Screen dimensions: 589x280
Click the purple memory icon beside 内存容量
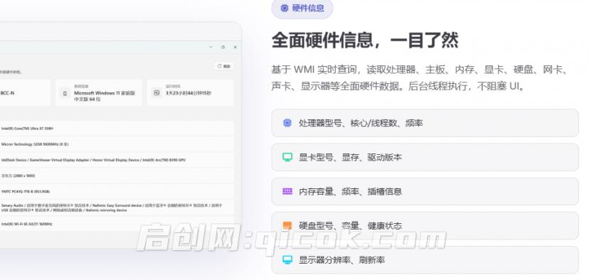click(287, 191)
